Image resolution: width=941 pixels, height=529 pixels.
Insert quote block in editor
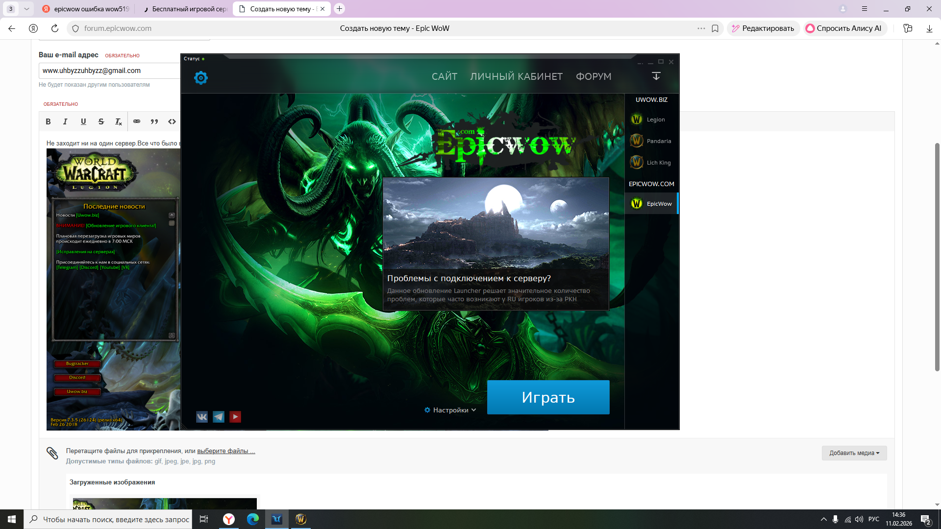[x=154, y=121]
